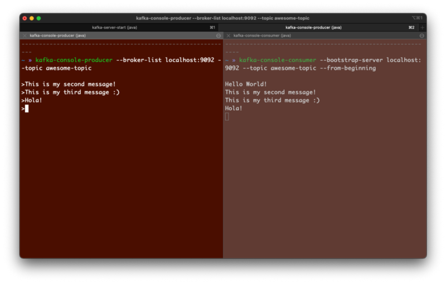Open the consumer pane options circle icon

pyautogui.click(x=422, y=36)
